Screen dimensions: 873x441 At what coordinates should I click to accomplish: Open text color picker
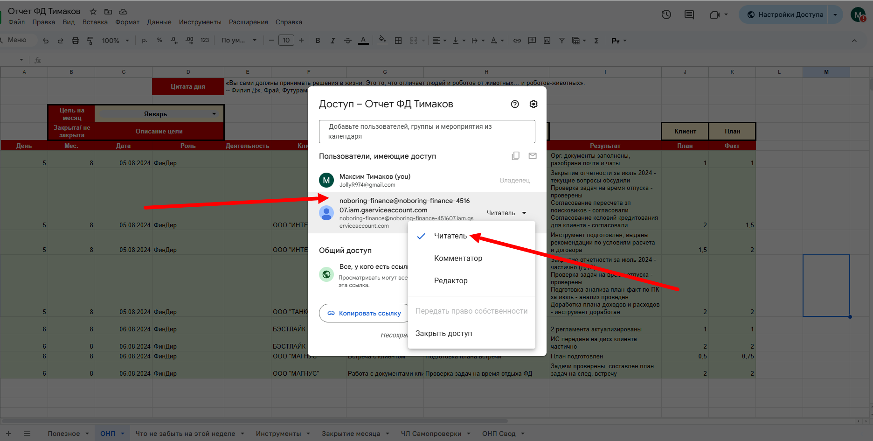click(x=363, y=41)
